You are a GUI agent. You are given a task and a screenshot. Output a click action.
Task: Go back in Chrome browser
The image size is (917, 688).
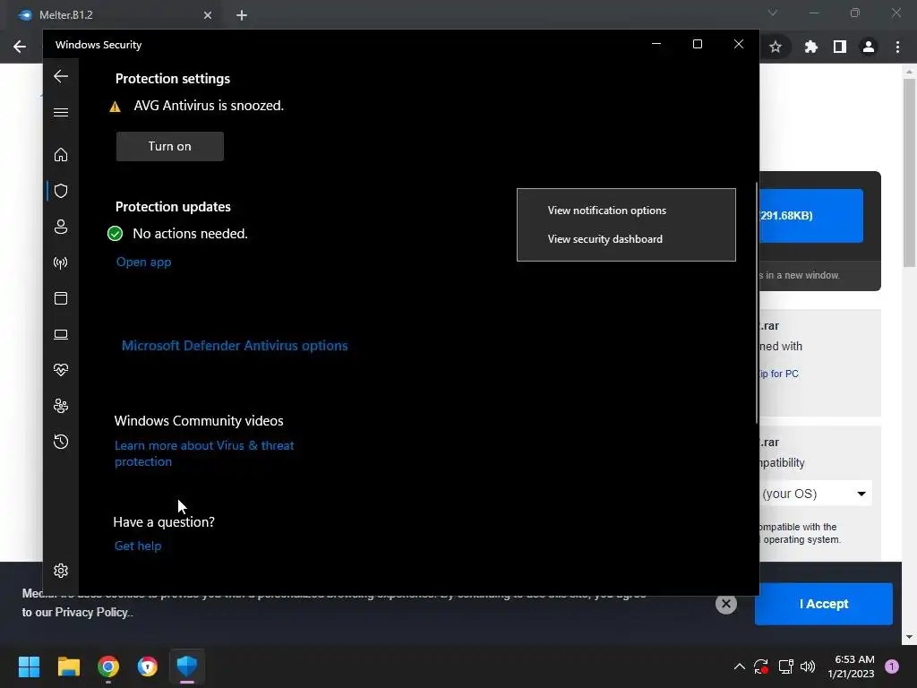pyautogui.click(x=20, y=47)
